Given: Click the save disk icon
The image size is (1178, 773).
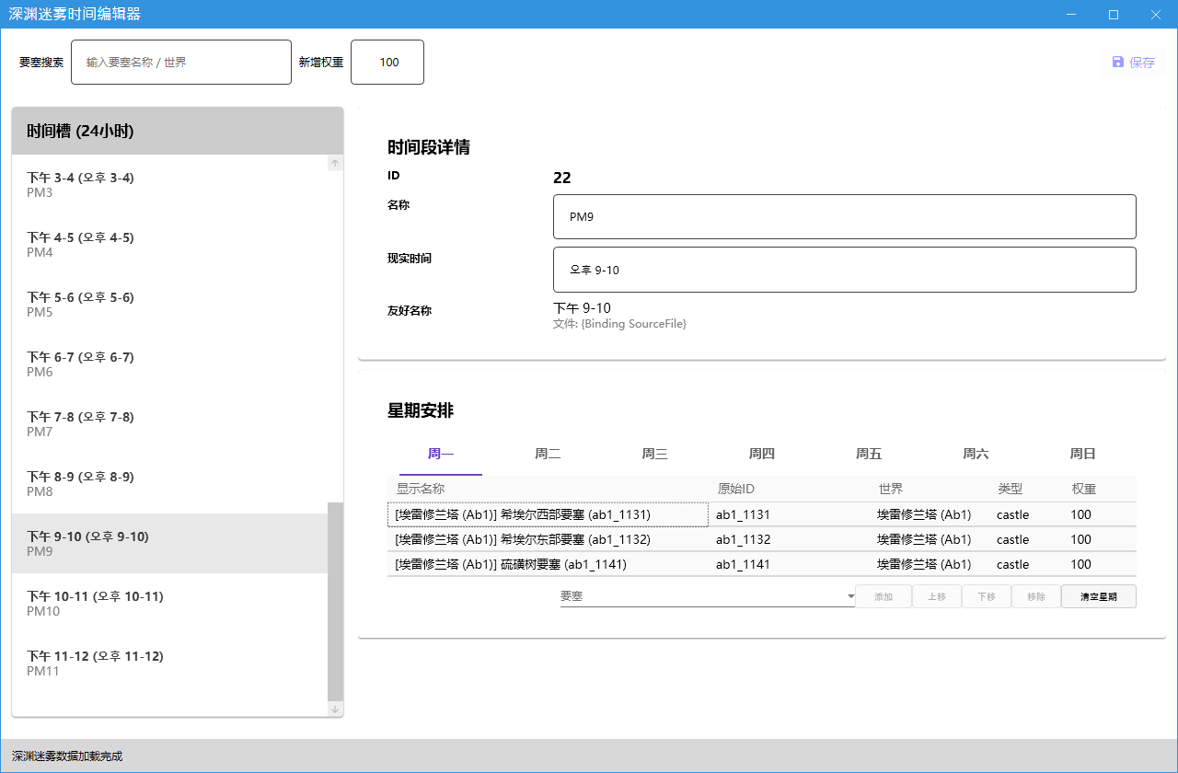Looking at the screenshot, I should [1117, 63].
